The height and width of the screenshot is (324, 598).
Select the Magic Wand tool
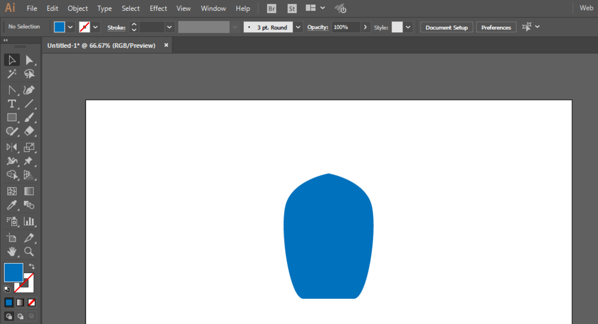[x=12, y=74]
